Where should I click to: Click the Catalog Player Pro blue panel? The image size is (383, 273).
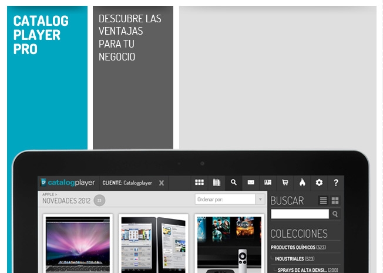pyautogui.click(x=47, y=77)
